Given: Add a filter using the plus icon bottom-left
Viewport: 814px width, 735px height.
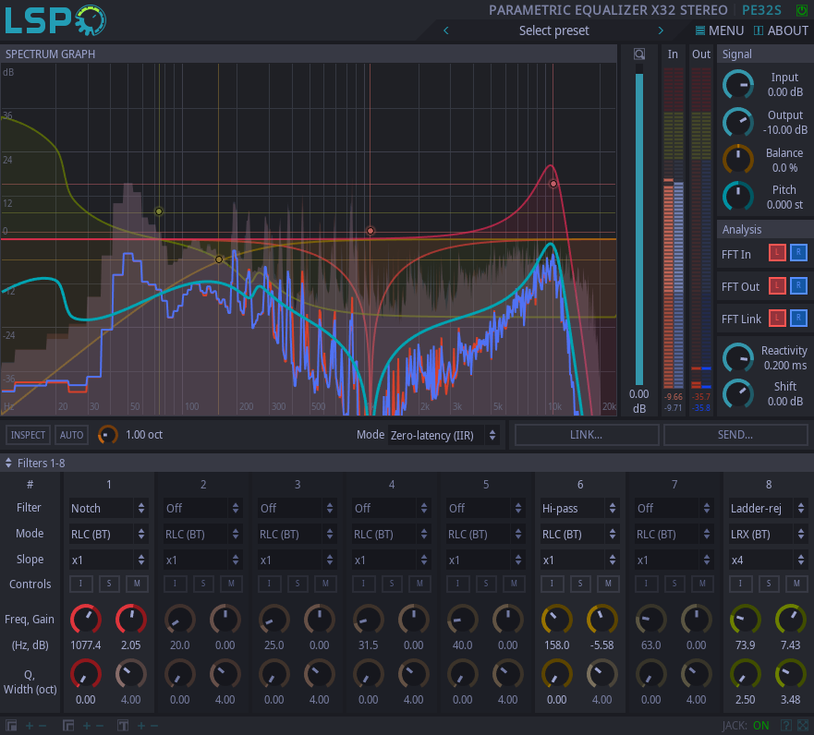Looking at the screenshot, I should click(28, 725).
